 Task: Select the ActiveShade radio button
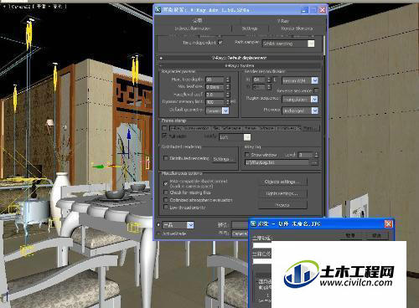coord(158,234)
